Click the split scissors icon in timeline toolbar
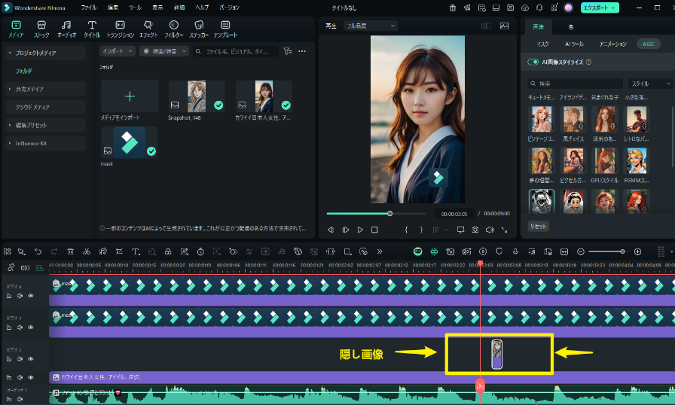The height and width of the screenshot is (405, 675). (87, 251)
